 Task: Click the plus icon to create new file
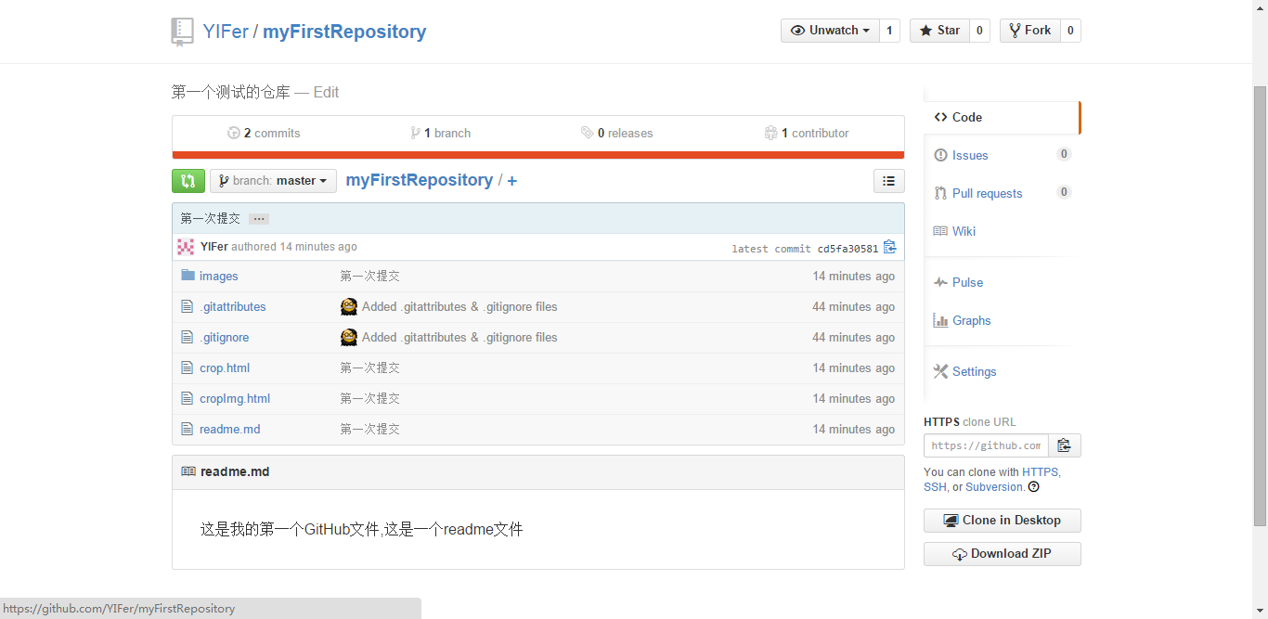(x=511, y=181)
